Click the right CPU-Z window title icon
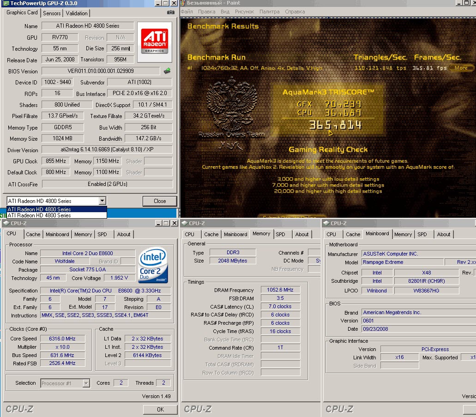Image resolution: width=476 pixels, height=417 pixels. [x=326, y=223]
